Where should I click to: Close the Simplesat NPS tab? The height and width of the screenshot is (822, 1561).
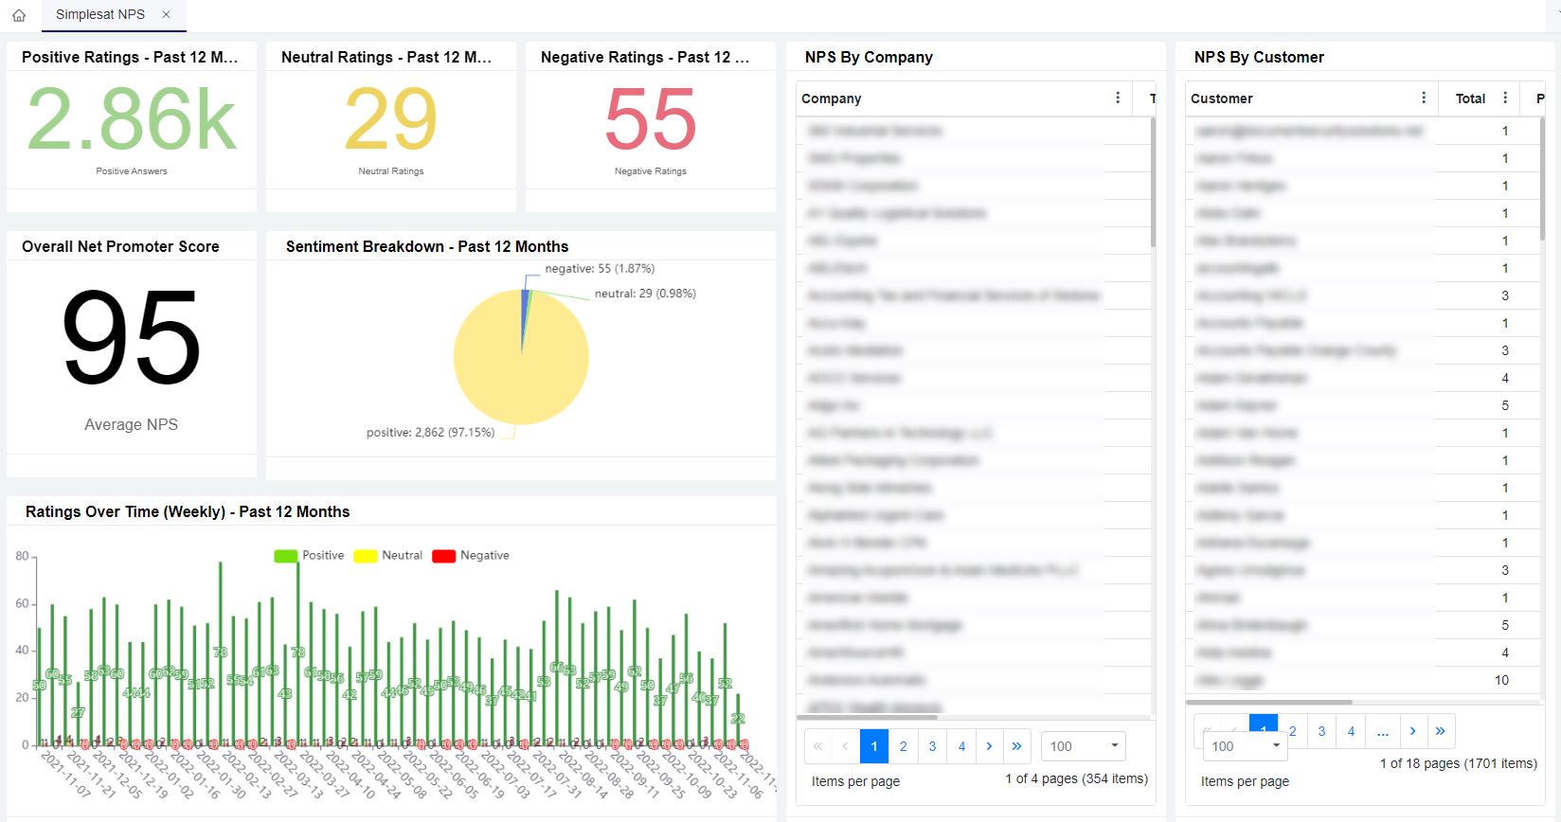coord(167,14)
